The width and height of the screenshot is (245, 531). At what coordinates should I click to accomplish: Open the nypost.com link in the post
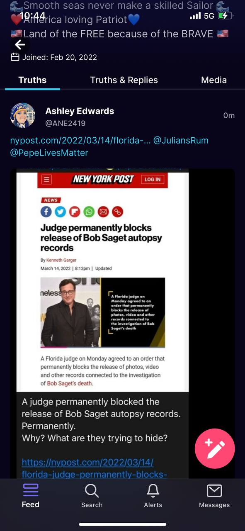click(80, 141)
